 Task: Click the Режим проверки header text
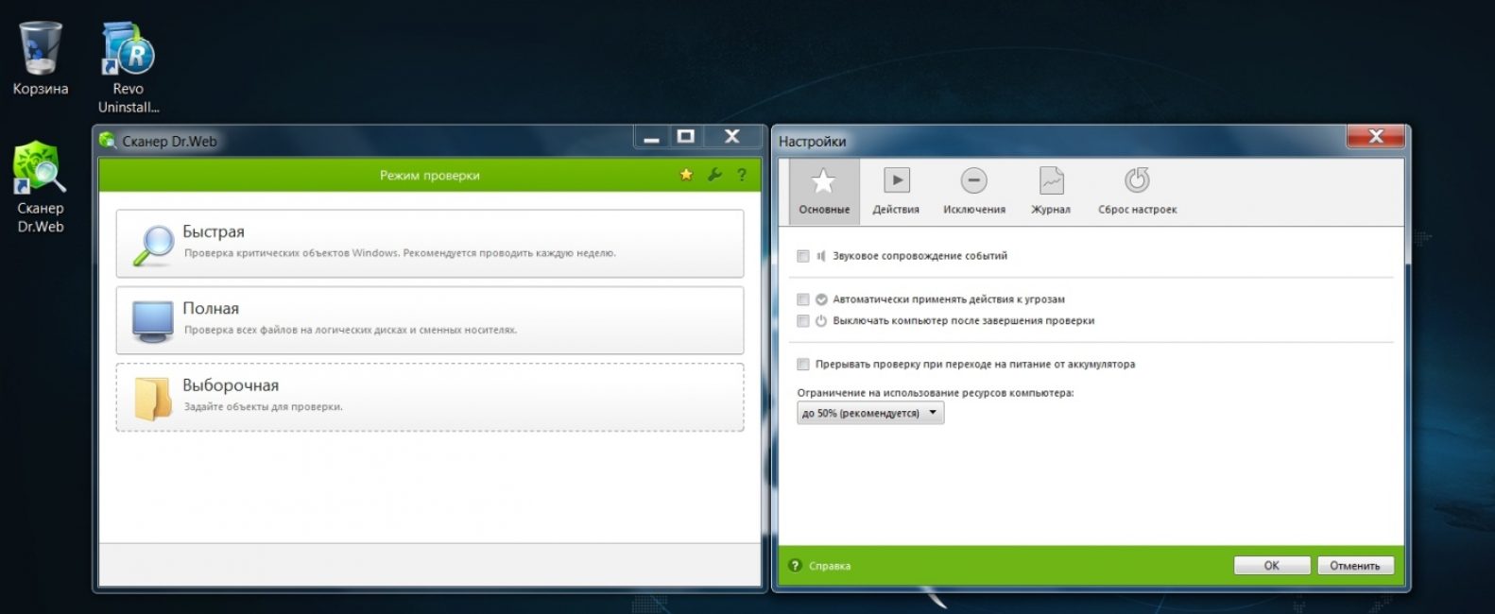click(430, 176)
